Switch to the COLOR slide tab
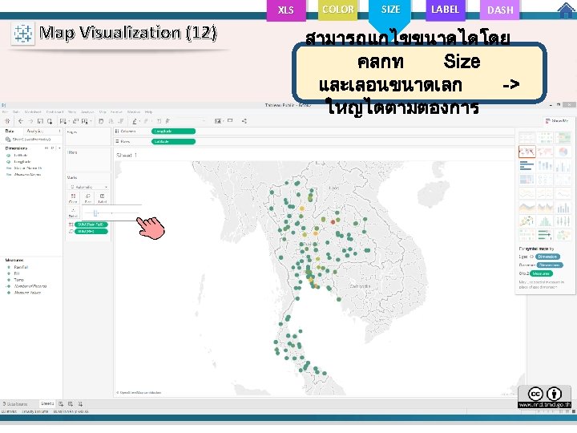The image size is (577, 433). 338,10
